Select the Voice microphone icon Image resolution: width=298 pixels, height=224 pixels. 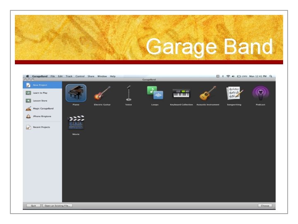129,93
